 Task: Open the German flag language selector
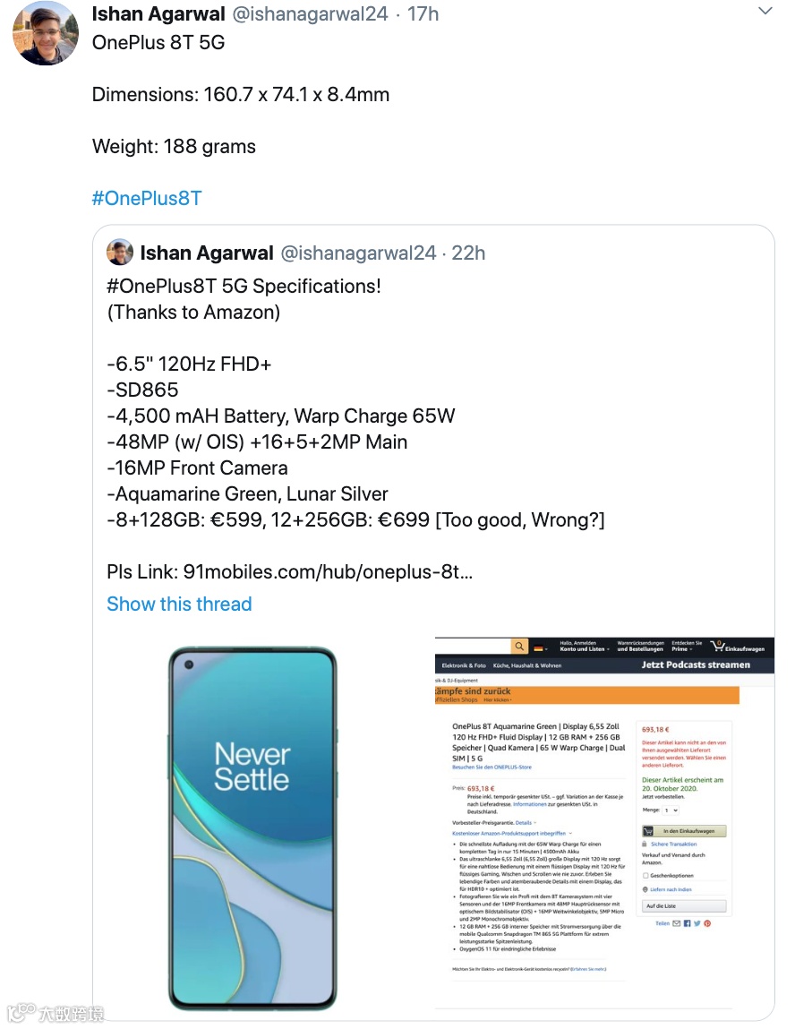[x=541, y=648]
